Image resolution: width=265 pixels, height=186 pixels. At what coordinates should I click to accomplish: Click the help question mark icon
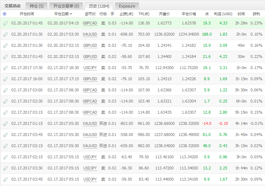pos(5,14)
